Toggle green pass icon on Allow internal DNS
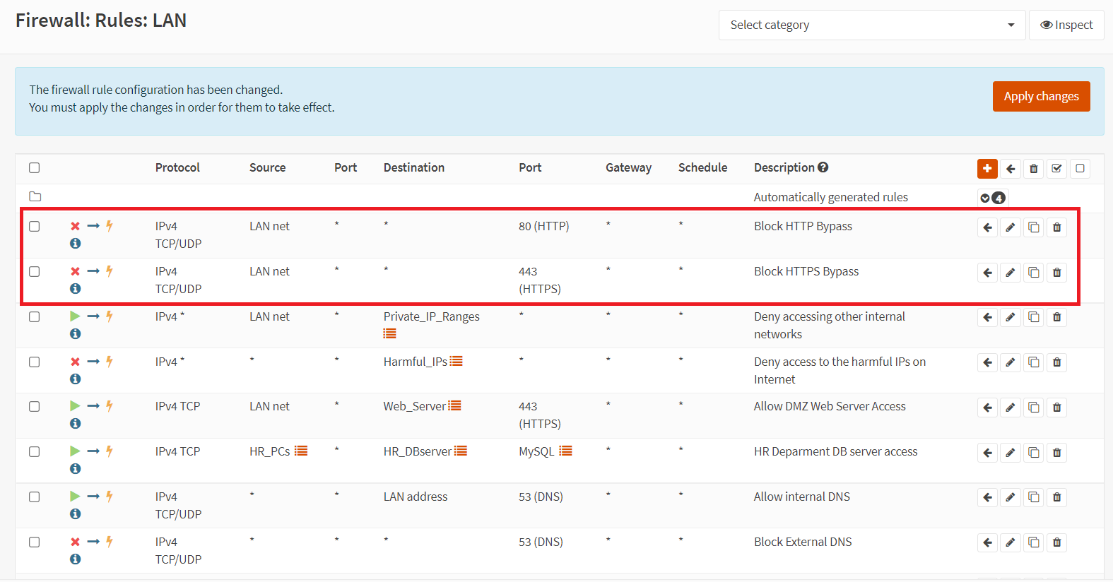The image size is (1113, 582). point(75,497)
